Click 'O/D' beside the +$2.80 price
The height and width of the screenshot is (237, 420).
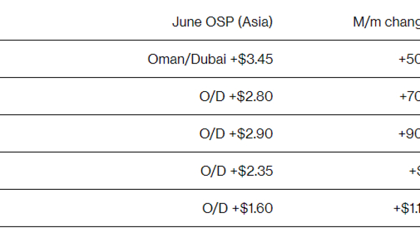click(x=212, y=96)
